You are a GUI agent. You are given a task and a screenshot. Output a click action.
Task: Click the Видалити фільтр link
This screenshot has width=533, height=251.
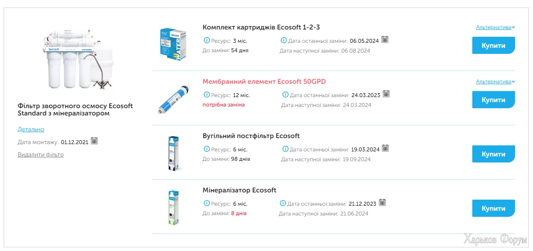[41, 154]
